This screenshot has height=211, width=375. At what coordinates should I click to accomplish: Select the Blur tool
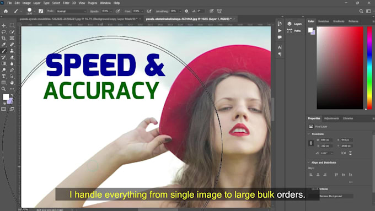(12, 63)
